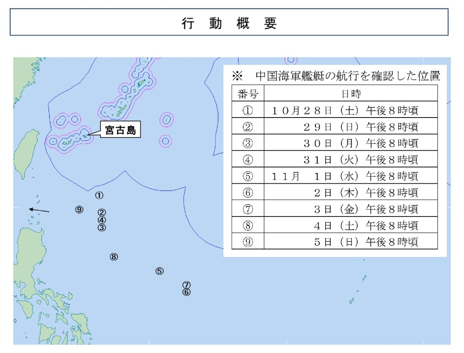Click map marker ⑤ on the map
The width and height of the screenshot is (464, 353).
coord(160,271)
